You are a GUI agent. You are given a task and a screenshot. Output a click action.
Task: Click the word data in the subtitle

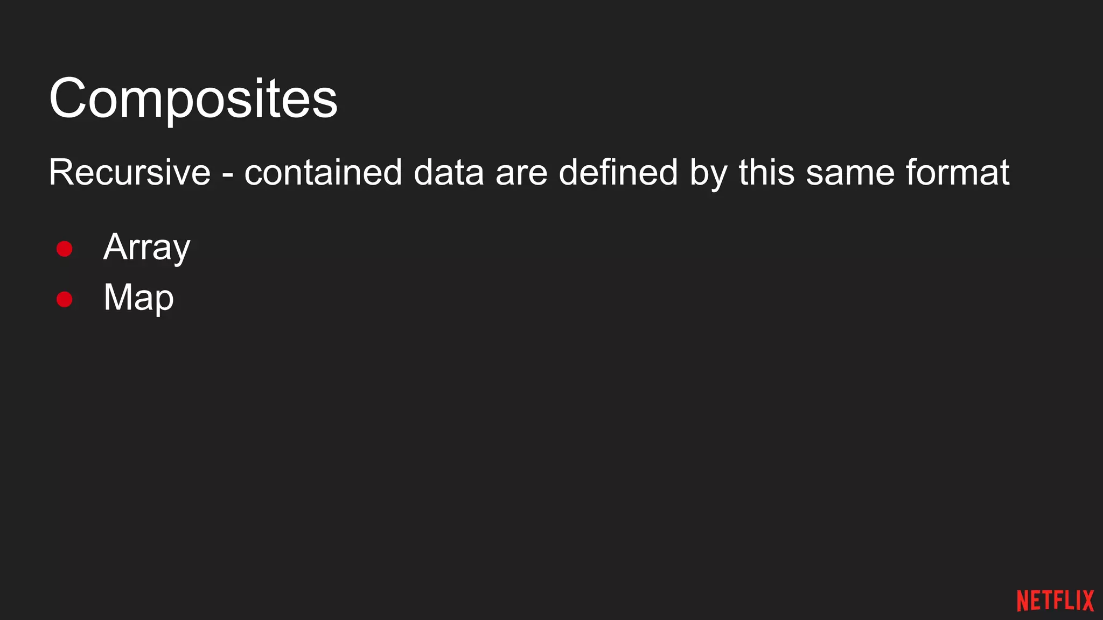click(x=449, y=173)
